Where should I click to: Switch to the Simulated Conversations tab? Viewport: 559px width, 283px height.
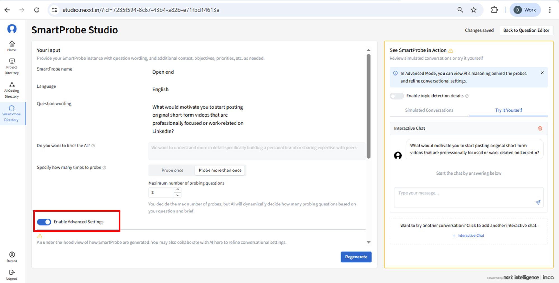click(x=429, y=110)
